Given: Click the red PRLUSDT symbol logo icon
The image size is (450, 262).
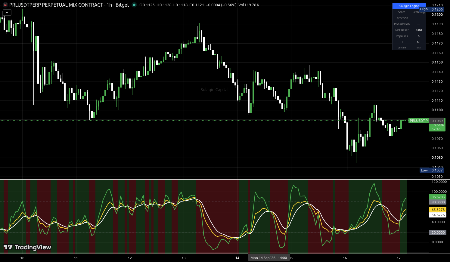Looking at the screenshot, I should click(x=5, y=5).
